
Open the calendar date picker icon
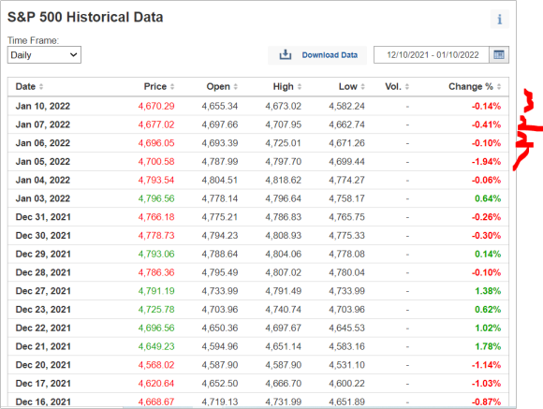[499, 54]
